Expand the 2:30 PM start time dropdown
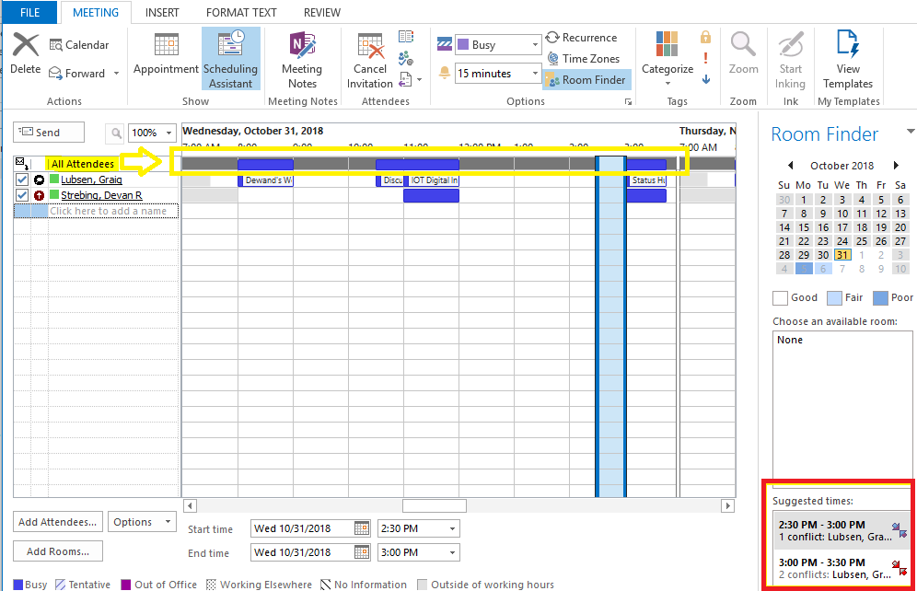Screen dimensions: 917x591 click(x=451, y=528)
